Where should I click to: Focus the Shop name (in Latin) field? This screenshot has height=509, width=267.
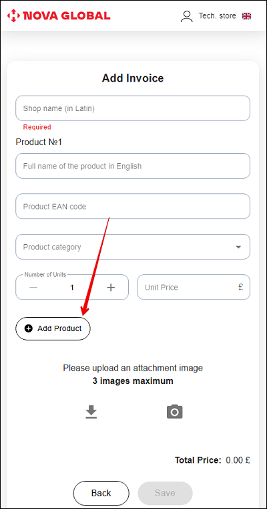pos(133,108)
